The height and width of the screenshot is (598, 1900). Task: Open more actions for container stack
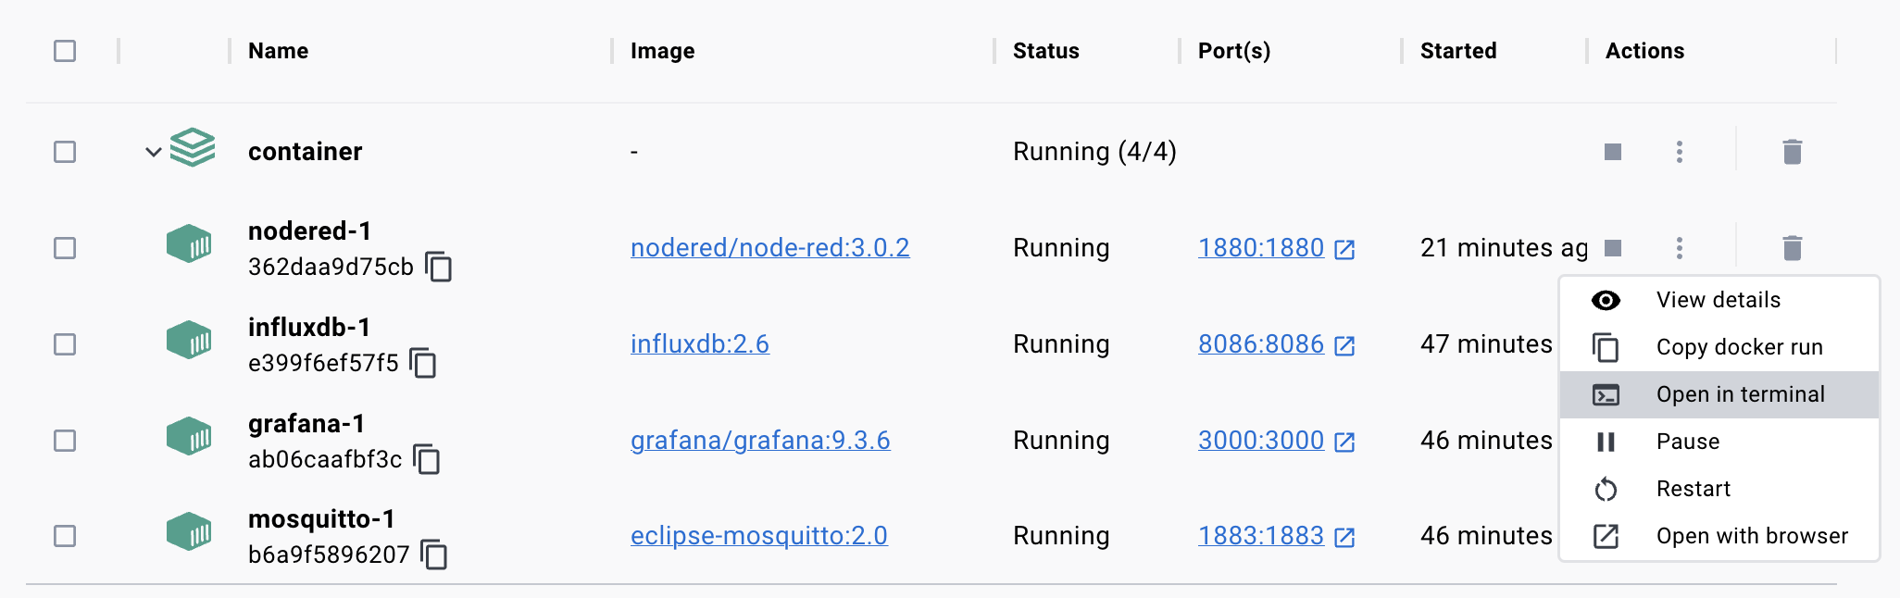pos(1679,152)
